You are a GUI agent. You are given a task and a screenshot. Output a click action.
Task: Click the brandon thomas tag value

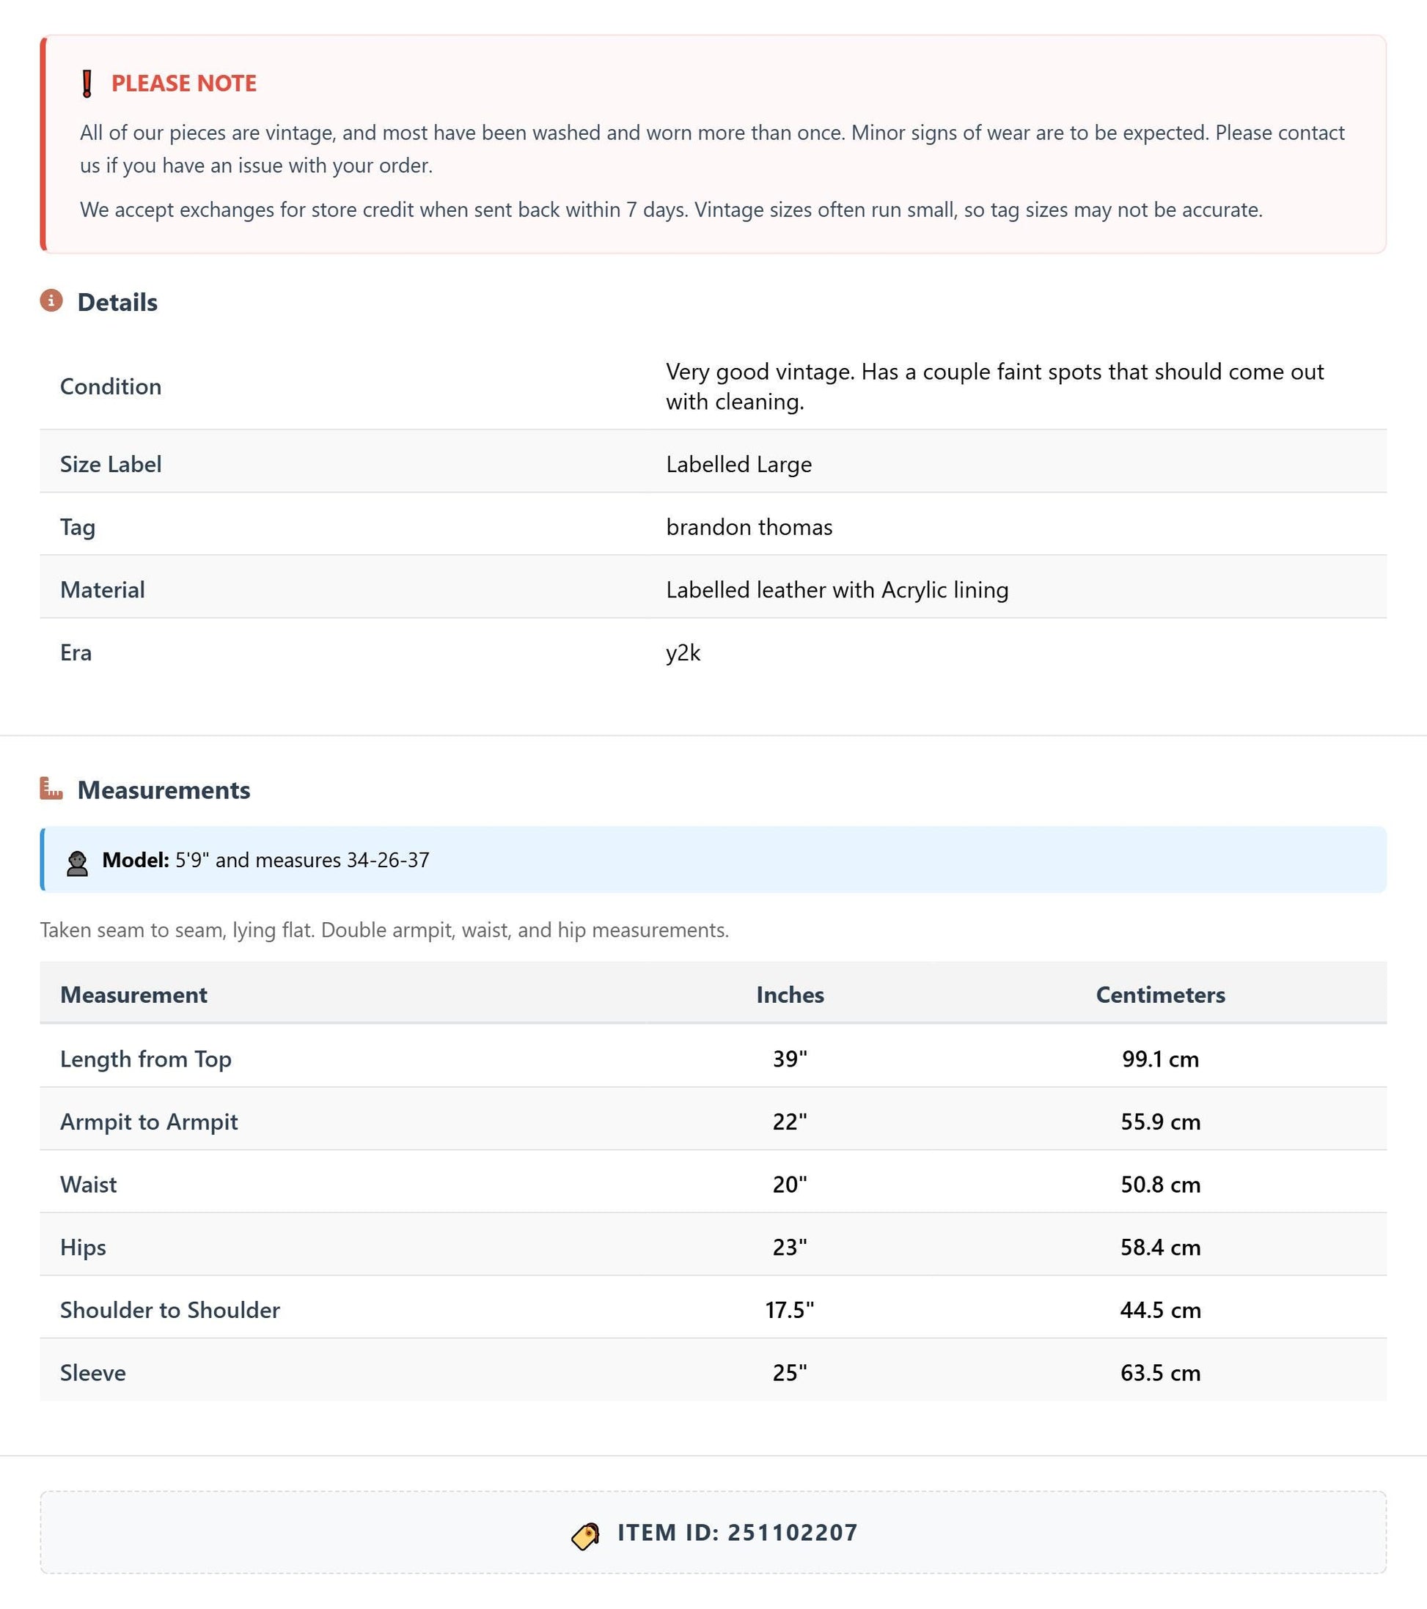click(x=749, y=527)
